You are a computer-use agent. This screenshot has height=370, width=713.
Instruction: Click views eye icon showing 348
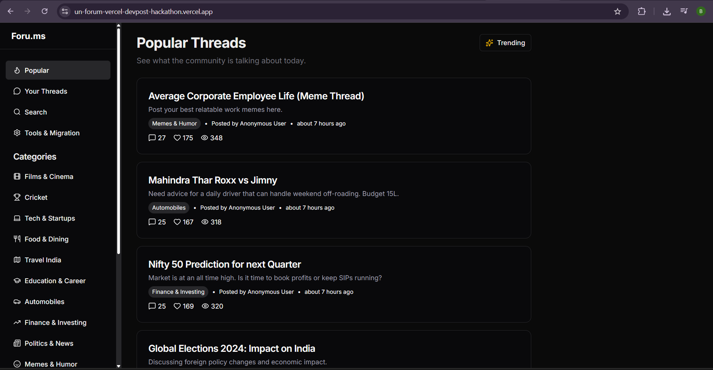(x=205, y=138)
